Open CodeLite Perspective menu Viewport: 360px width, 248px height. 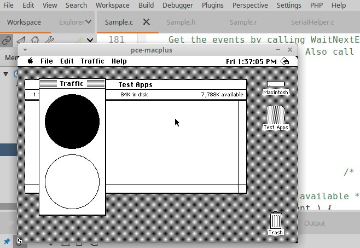[250, 5]
